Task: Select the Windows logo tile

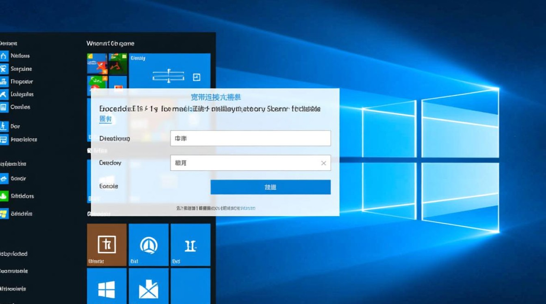Action: (106, 289)
